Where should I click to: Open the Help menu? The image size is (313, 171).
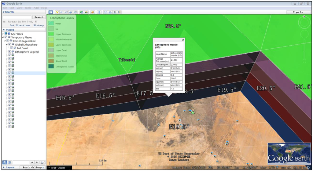coord(44,8)
